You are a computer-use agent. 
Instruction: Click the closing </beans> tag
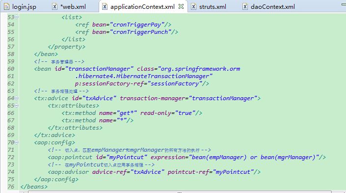point(34,187)
